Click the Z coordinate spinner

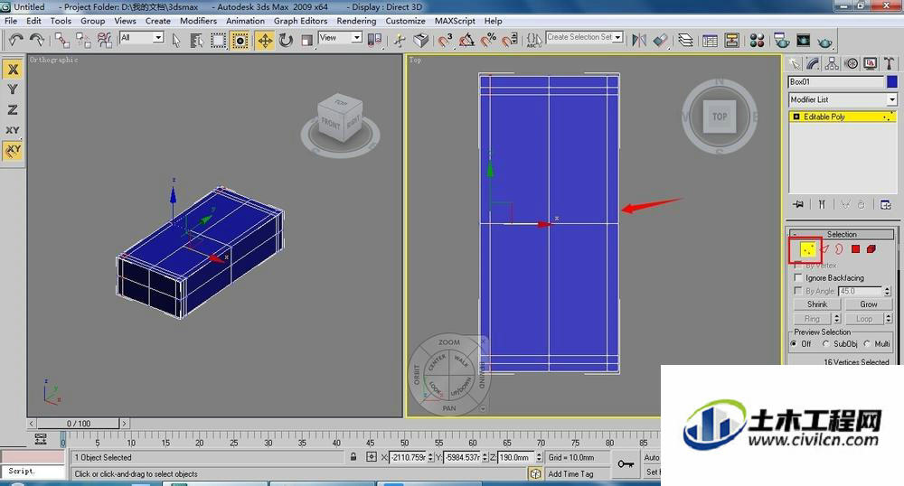point(539,457)
